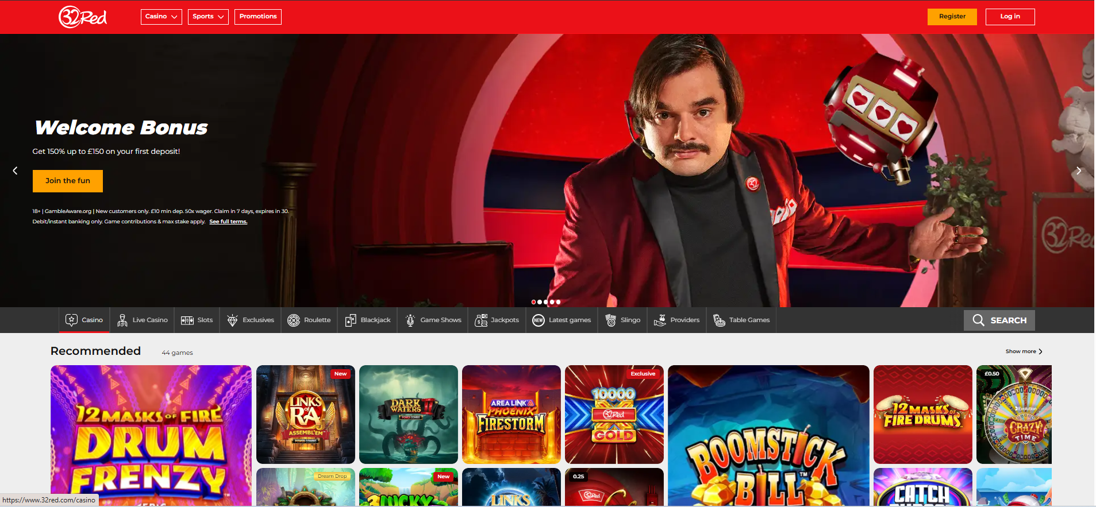Click the Log in button
Image resolution: width=1096 pixels, height=507 pixels.
(1010, 17)
